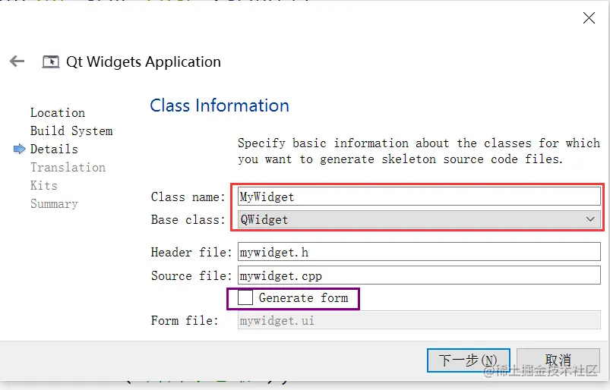Click the Form file: label

(185, 320)
